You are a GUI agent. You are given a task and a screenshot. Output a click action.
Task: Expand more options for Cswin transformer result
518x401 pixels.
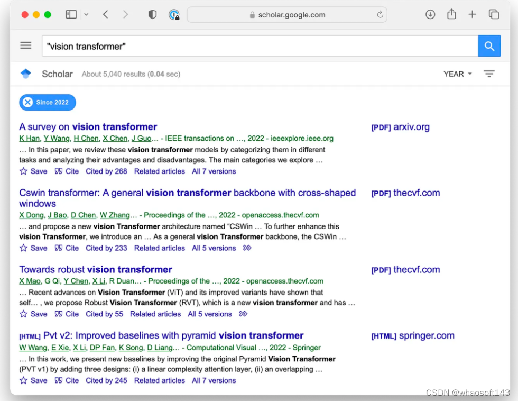(247, 248)
